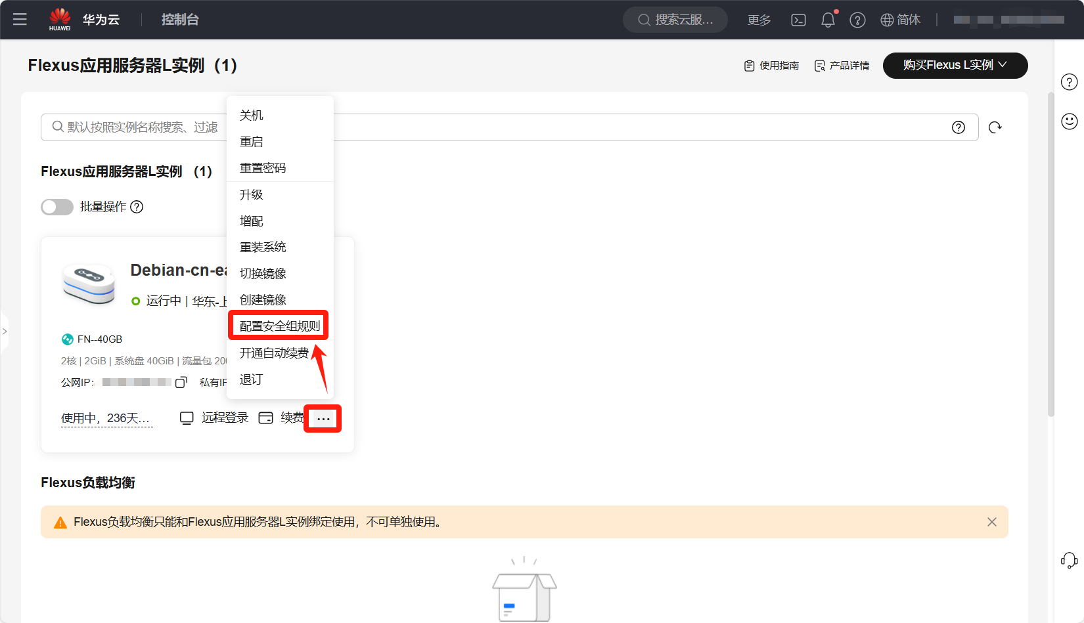Viewport: 1084px width, 623px height.
Task: Open the 使用指南 link
Action: coord(771,66)
